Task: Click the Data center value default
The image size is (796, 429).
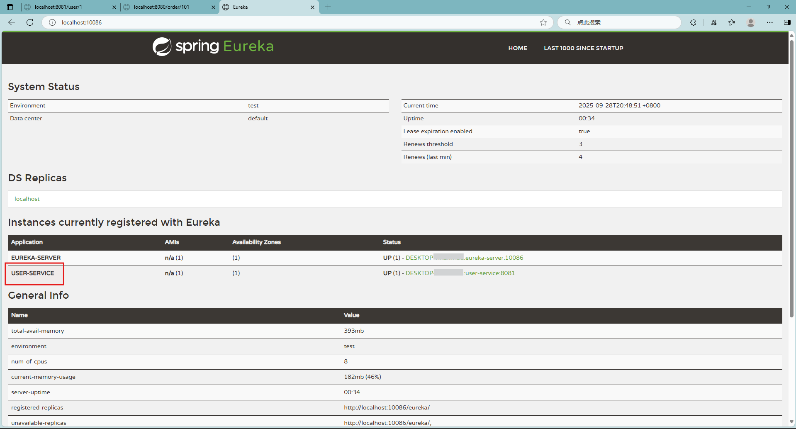Action: click(x=258, y=118)
